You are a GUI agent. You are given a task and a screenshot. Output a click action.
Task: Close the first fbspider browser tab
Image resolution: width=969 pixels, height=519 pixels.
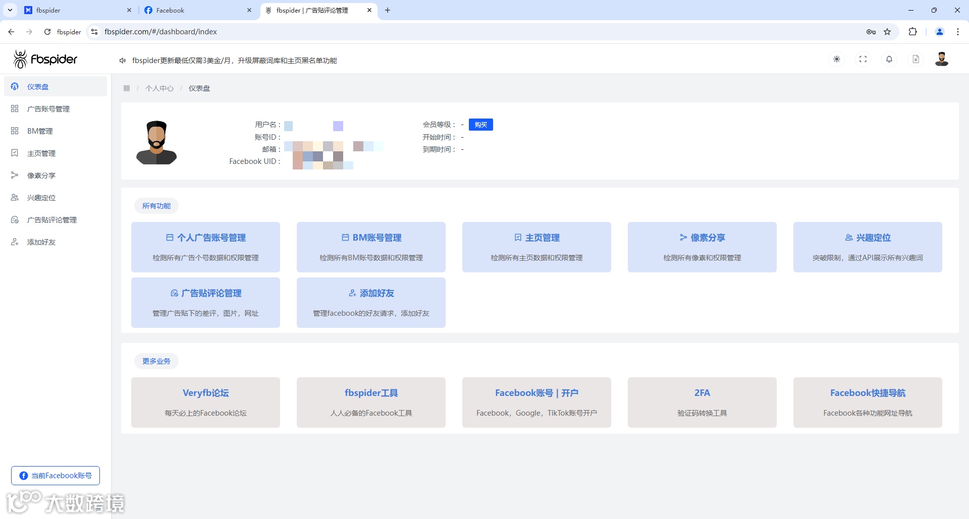[129, 10]
